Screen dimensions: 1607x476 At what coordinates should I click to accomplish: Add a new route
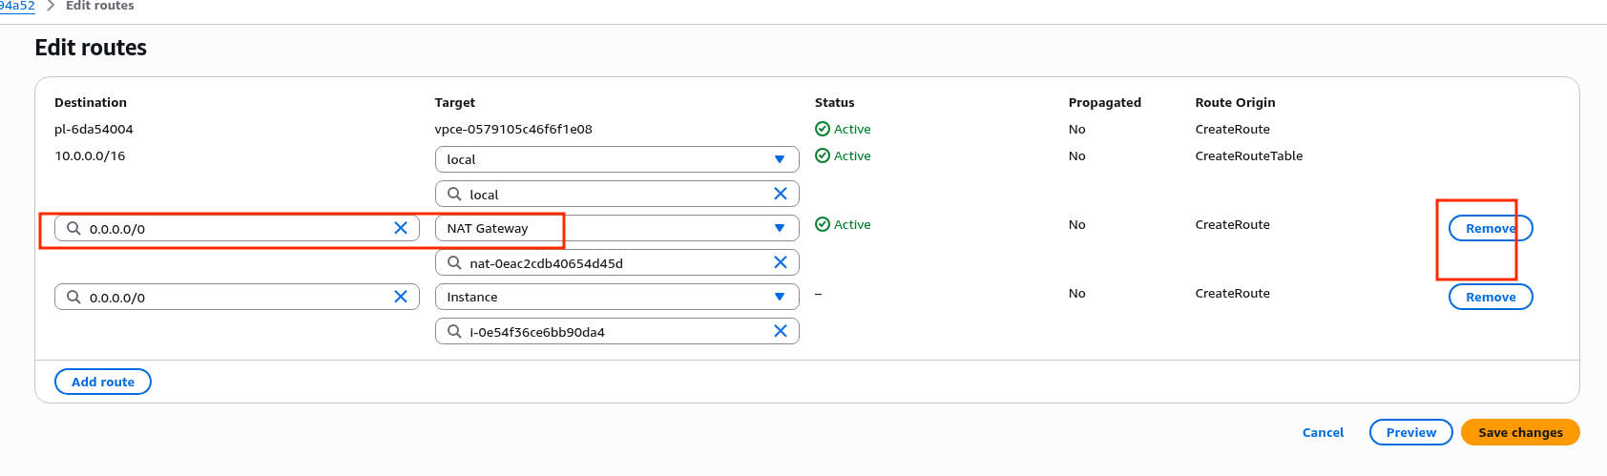coord(103,382)
